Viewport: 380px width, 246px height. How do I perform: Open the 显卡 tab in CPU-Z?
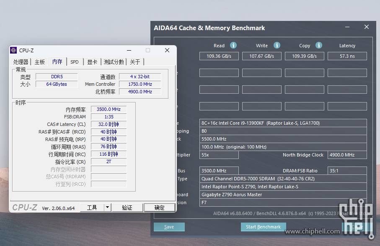(92, 62)
